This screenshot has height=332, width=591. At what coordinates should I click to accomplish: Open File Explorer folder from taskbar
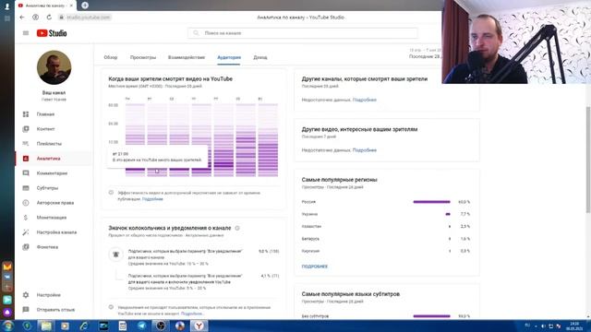click(46, 326)
